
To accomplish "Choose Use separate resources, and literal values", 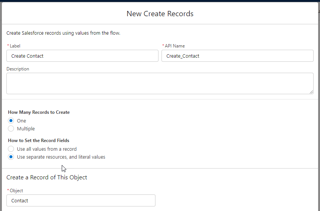I will tap(11, 157).
